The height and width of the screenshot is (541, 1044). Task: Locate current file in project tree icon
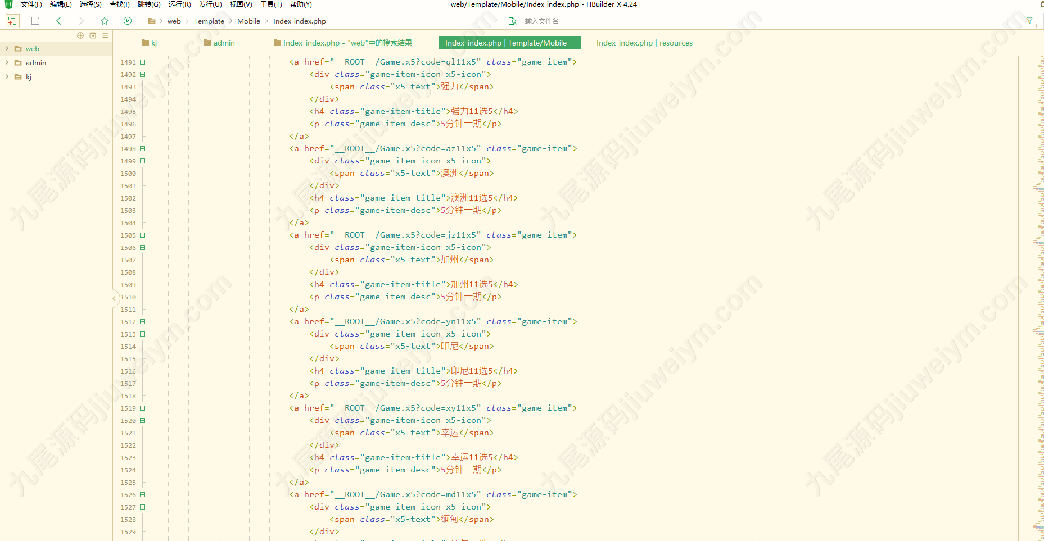coord(80,35)
